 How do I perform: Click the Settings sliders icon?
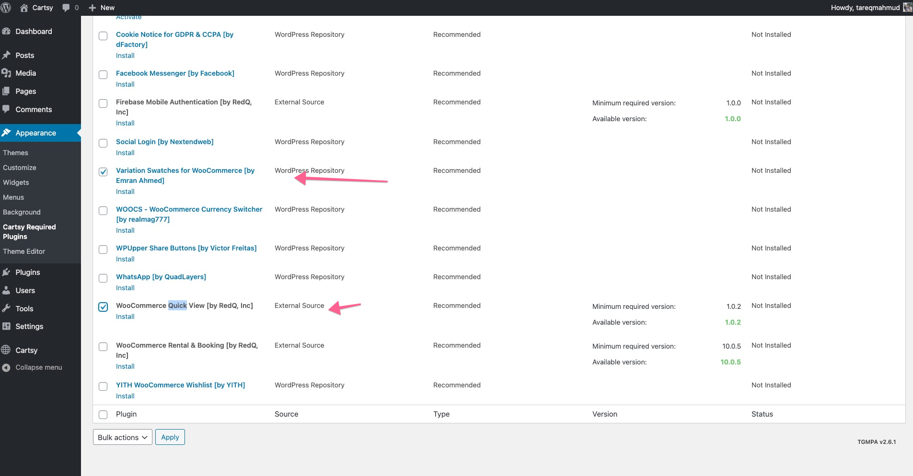[6, 326]
